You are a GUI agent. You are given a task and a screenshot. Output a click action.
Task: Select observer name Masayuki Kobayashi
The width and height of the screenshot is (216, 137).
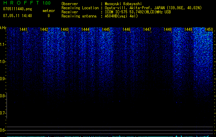123,4
